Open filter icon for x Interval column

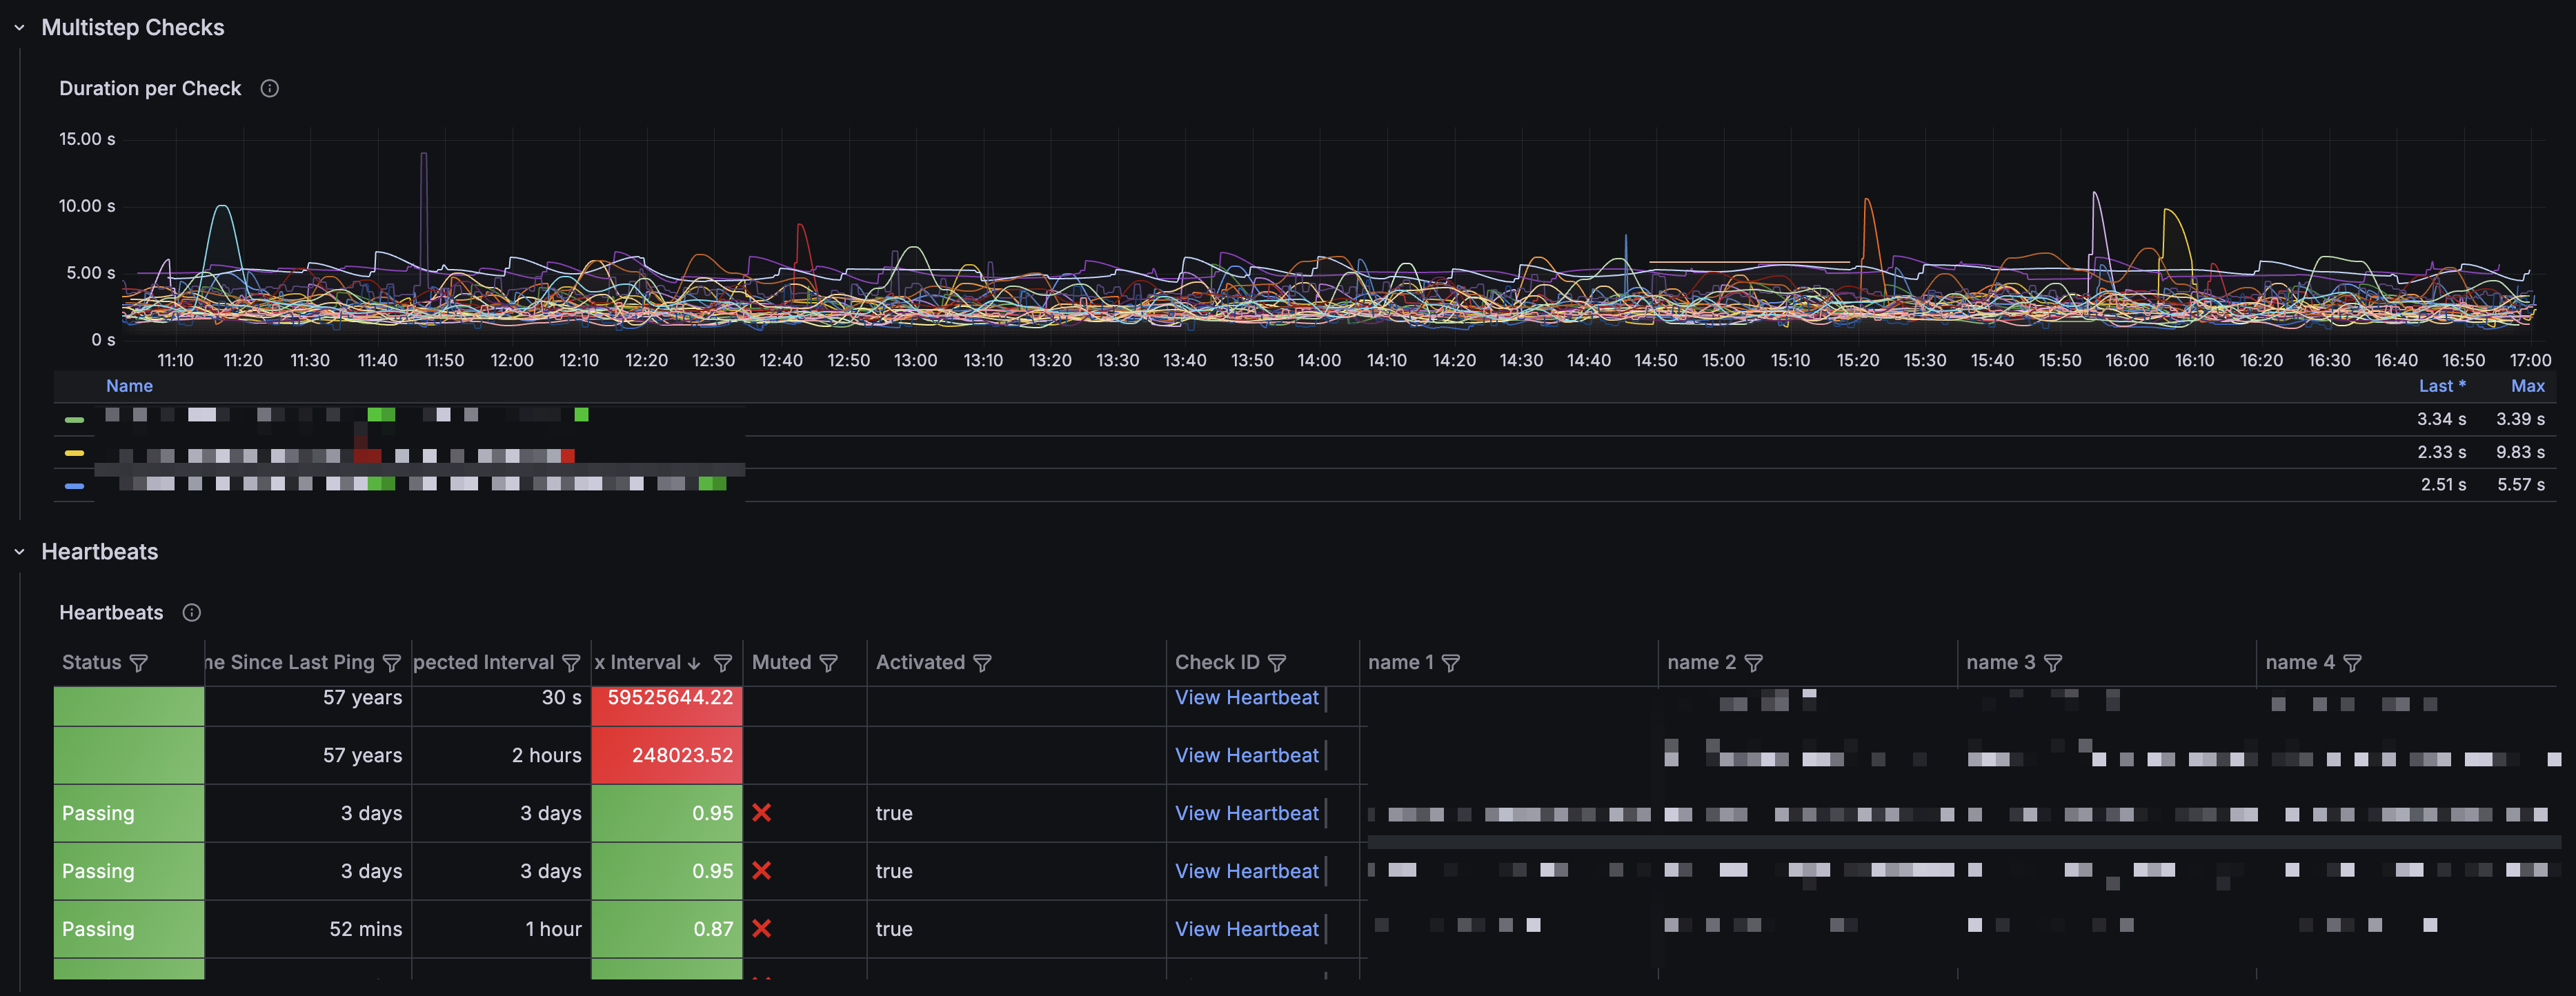(x=723, y=663)
